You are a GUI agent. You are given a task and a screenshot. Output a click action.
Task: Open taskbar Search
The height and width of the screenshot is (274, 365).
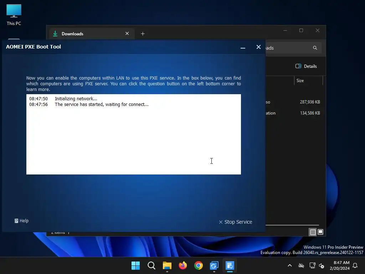151,265
